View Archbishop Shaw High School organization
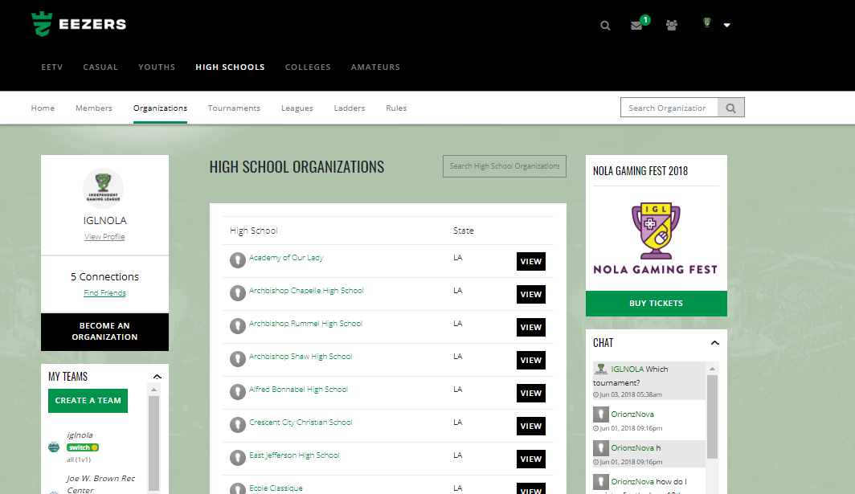Screen dimensions: 855x494 click(x=531, y=361)
